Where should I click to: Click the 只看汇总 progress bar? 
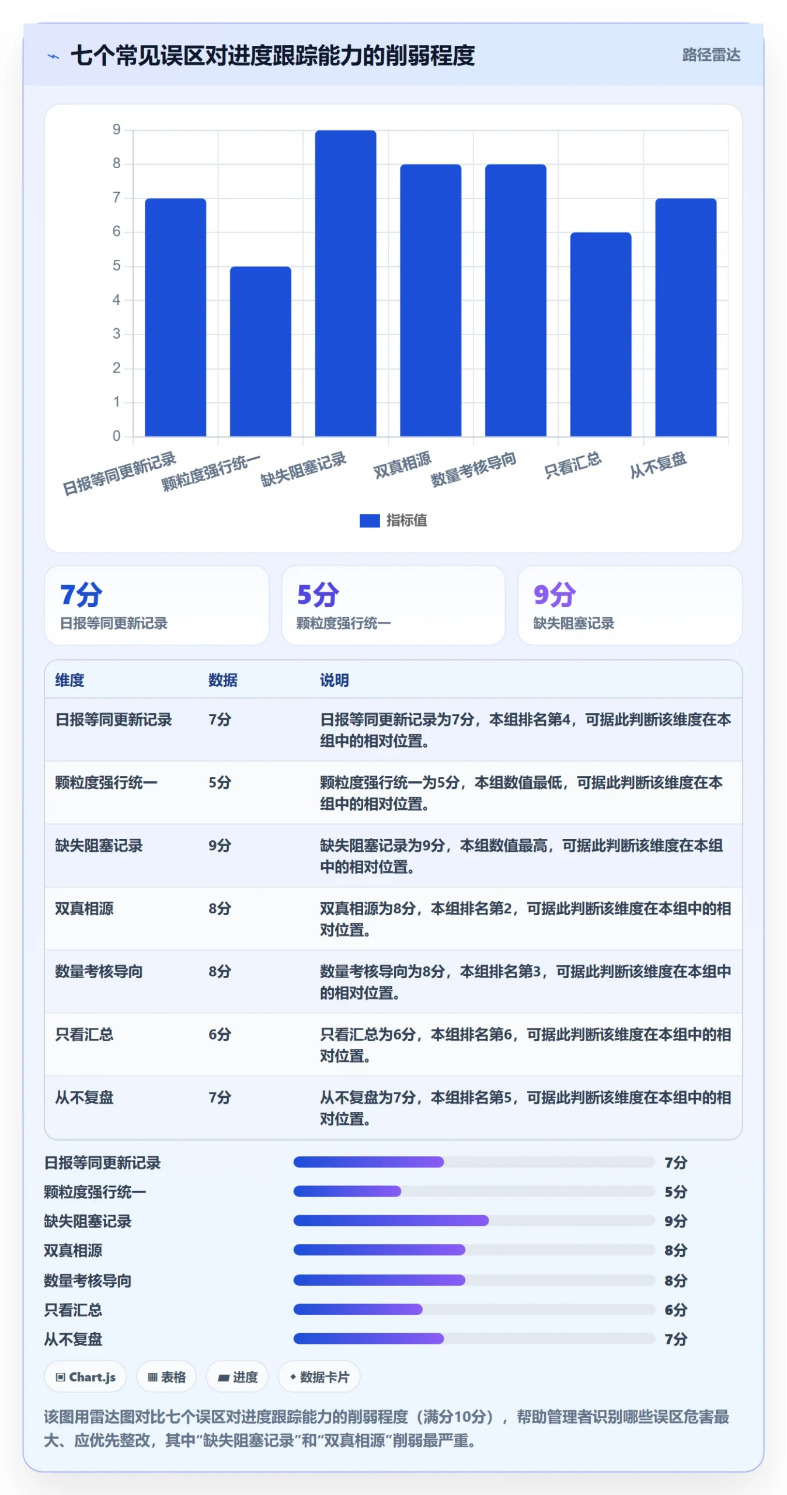[x=473, y=1309]
